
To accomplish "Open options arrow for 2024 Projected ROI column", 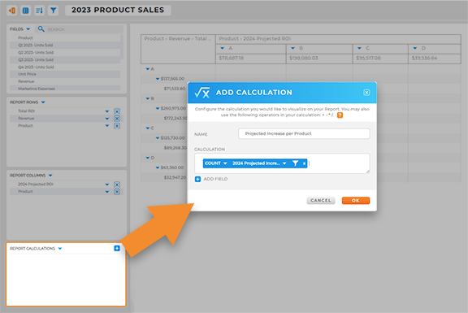I will [x=107, y=185].
